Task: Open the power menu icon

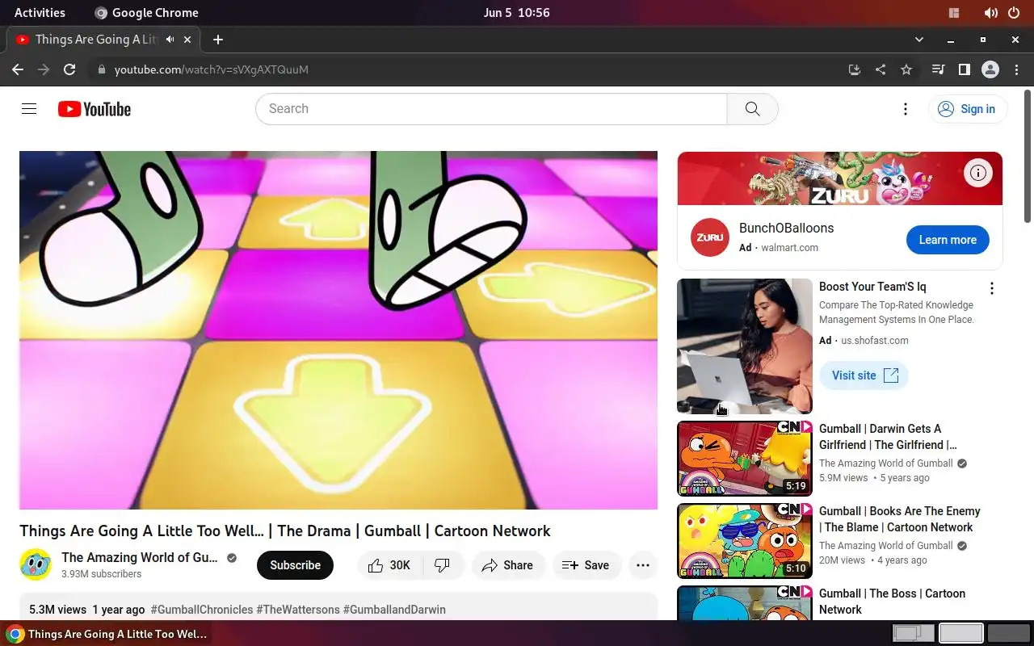Action: click(x=1014, y=13)
